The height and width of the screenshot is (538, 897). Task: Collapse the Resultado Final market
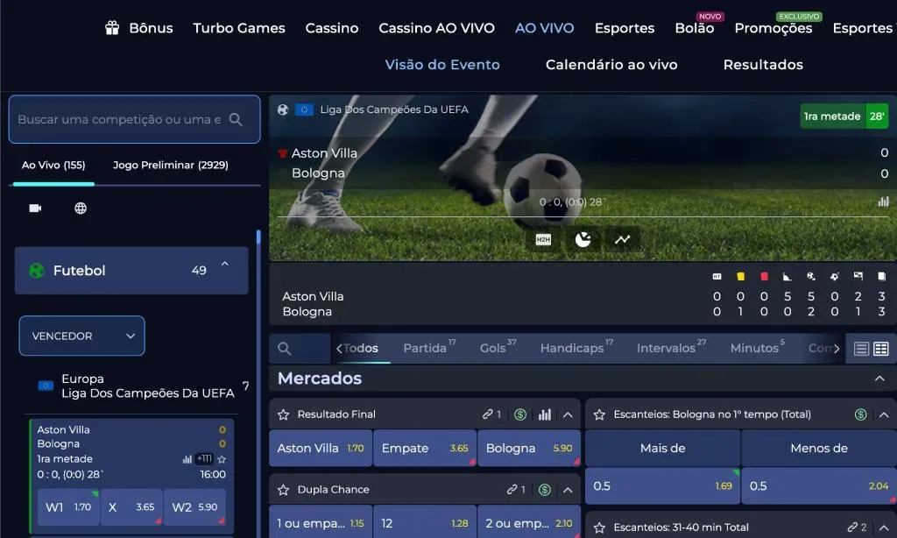point(568,415)
